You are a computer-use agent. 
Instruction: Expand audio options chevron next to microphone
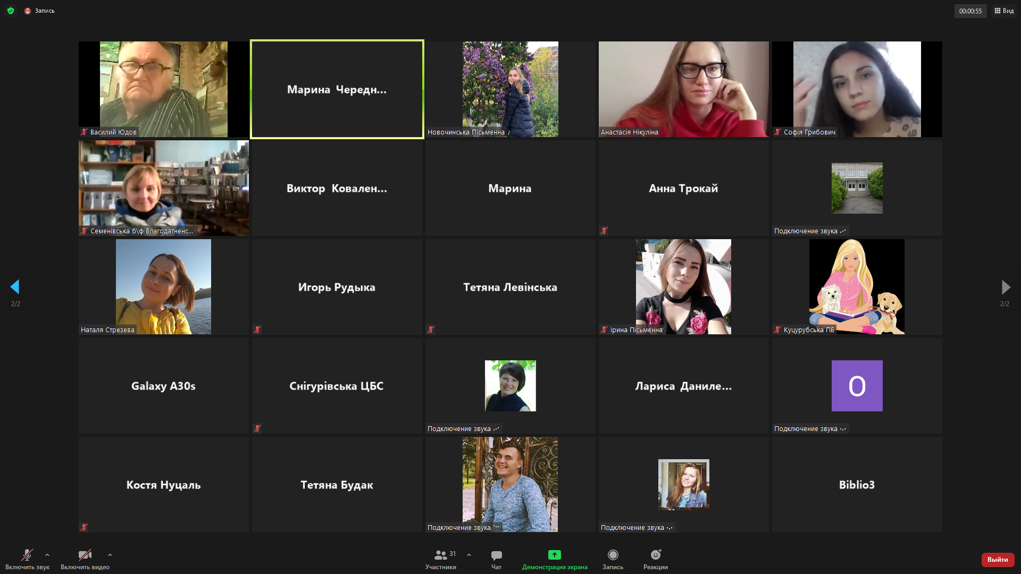[x=47, y=555]
